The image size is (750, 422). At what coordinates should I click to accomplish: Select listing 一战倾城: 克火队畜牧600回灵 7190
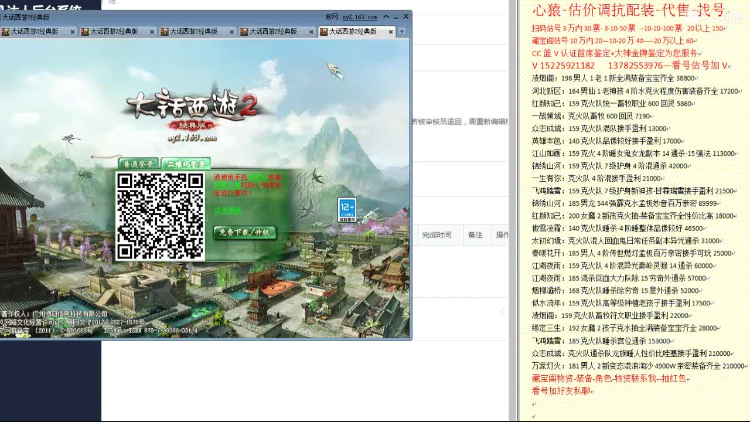tap(592, 116)
